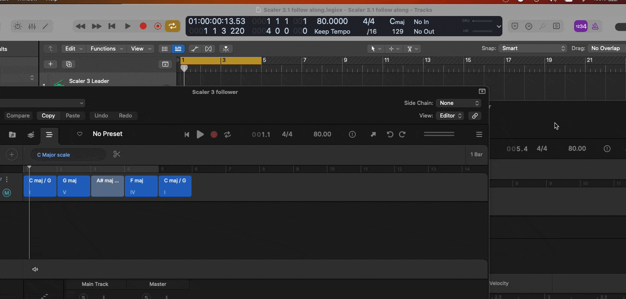Open Scaler layers stack icon tab

31,135
